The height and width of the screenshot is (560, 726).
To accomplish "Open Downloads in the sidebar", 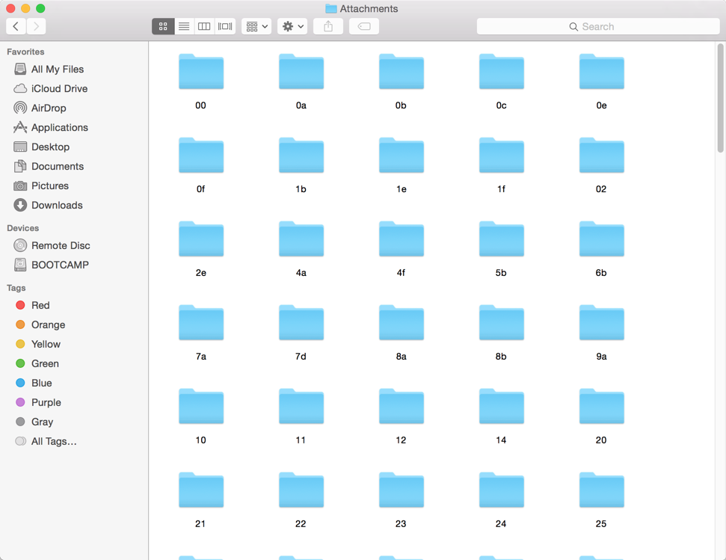I will (x=57, y=205).
